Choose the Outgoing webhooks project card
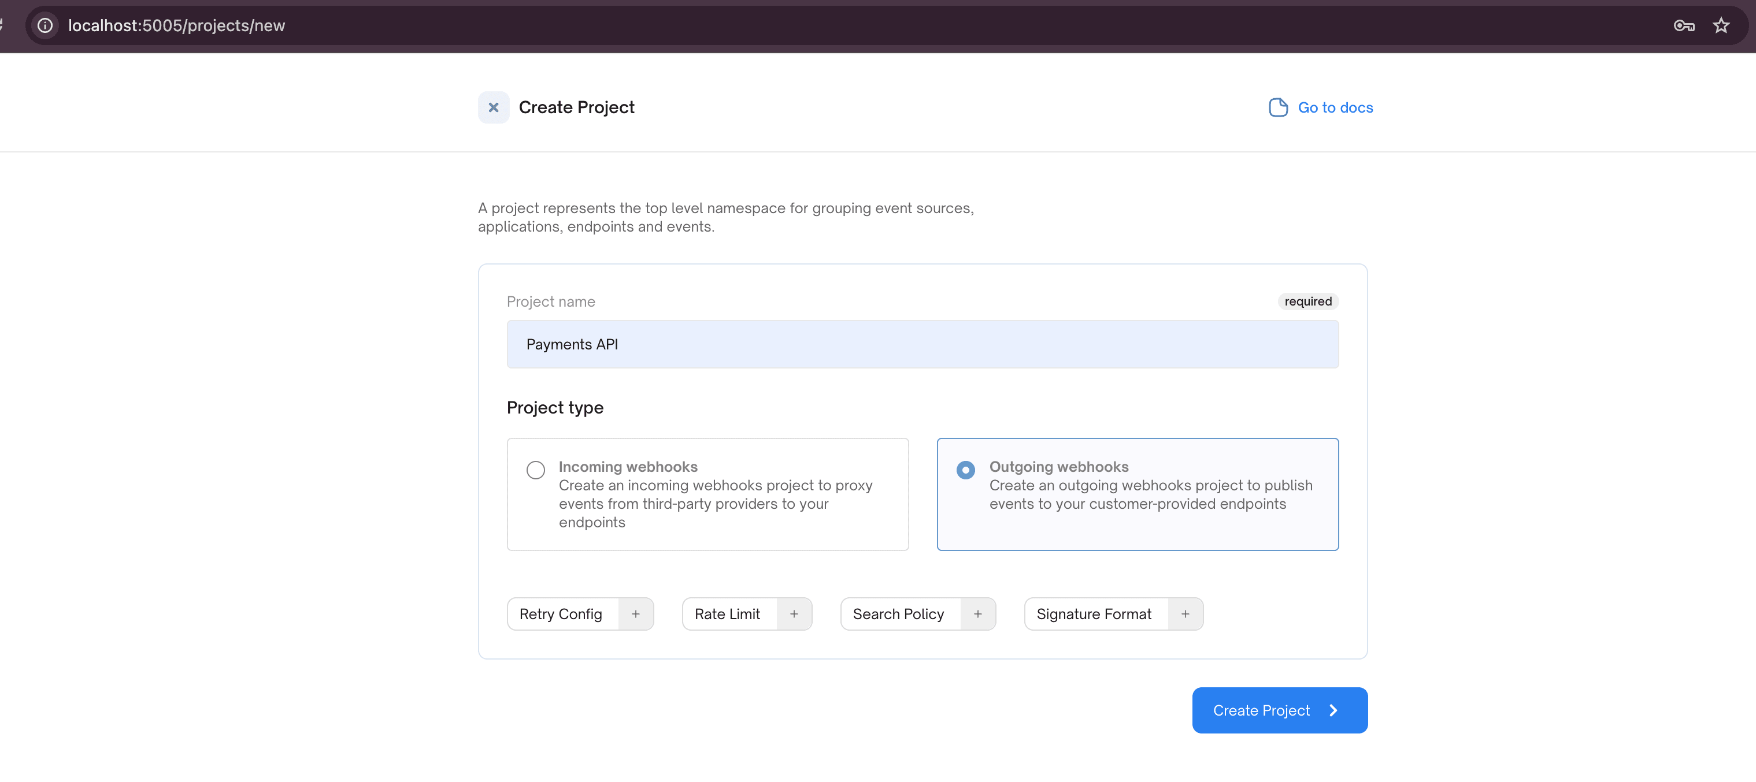 [1137, 494]
